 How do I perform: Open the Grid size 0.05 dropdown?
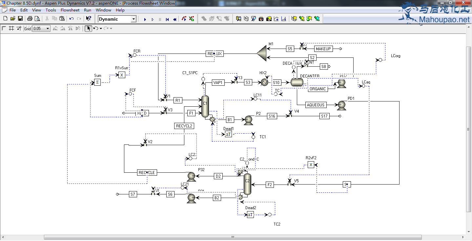(48, 29)
